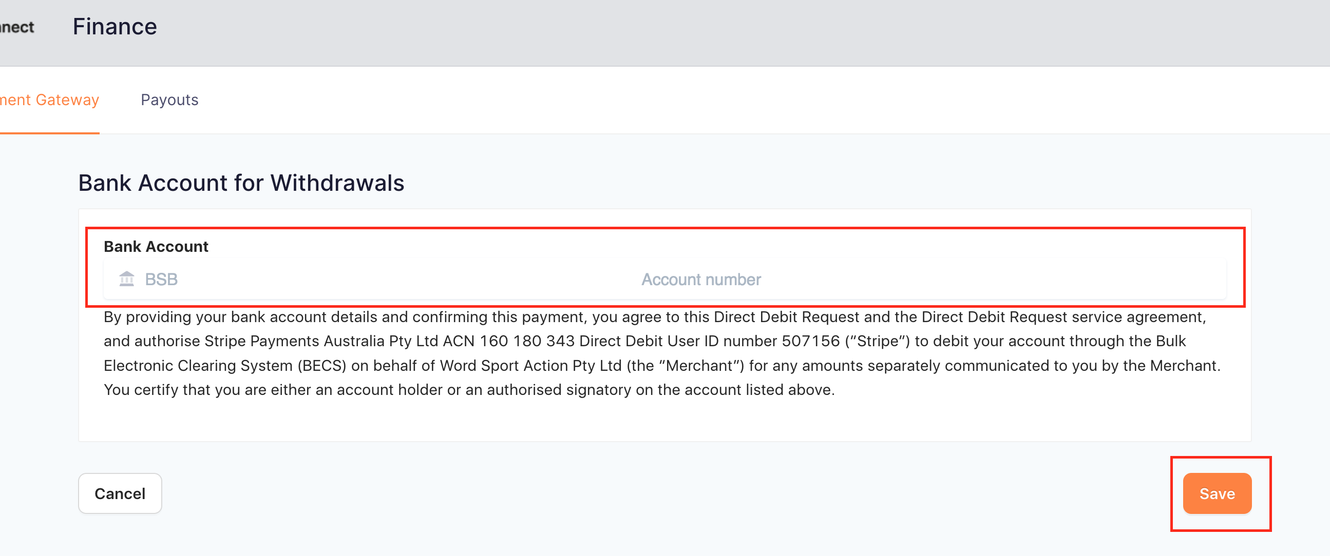This screenshot has width=1330, height=556.
Task: Click the Direct Debit User ID number 507156
Action: [710, 341]
